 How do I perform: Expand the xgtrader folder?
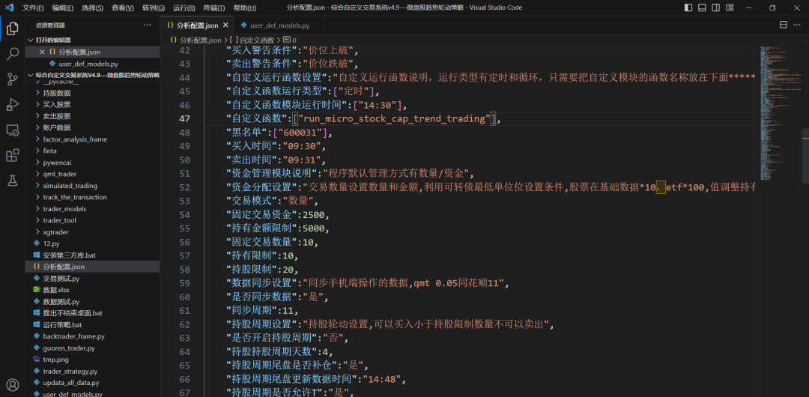tap(93, 231)
